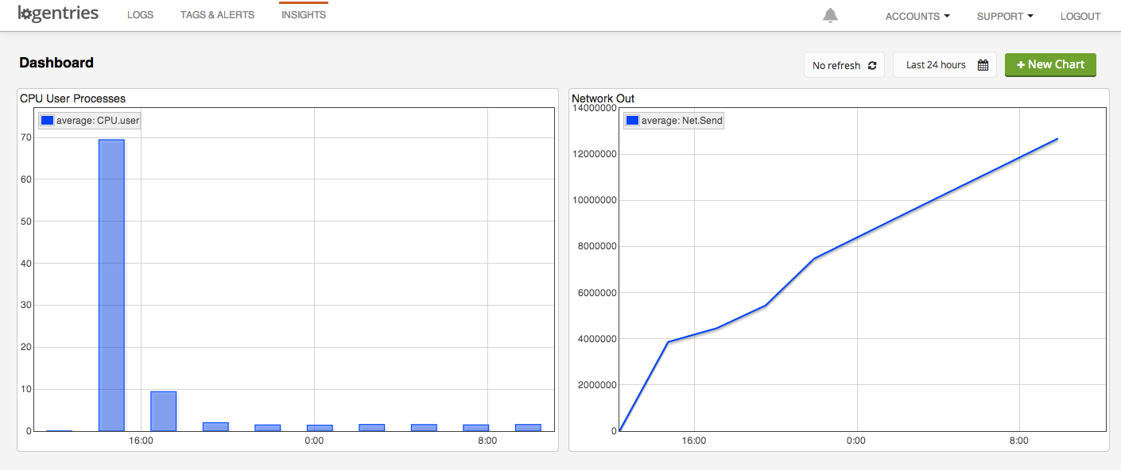
Task: Select the Insights tab
Action: click(304, 15)
